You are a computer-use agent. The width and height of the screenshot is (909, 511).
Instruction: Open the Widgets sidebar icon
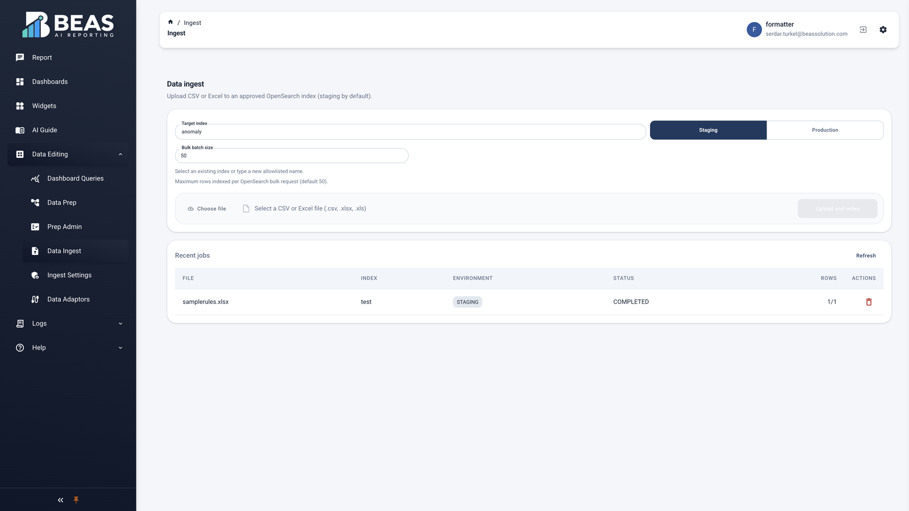point(20,106)
